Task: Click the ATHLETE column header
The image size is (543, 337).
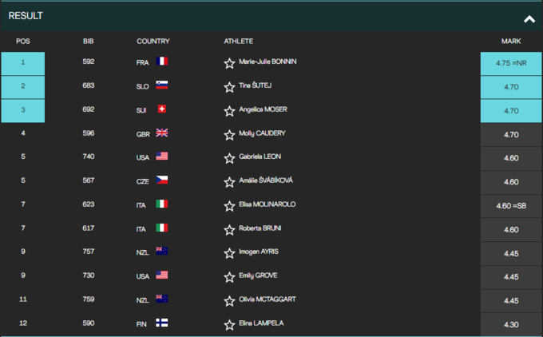Action: pos(238,41)
